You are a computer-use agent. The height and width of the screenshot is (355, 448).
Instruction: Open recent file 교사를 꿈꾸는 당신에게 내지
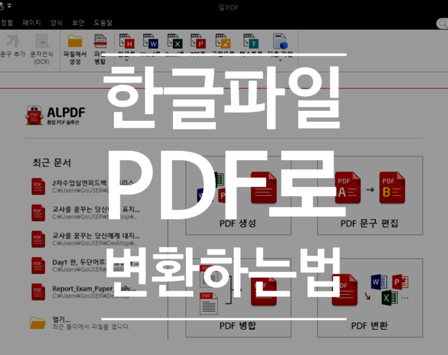86,239
